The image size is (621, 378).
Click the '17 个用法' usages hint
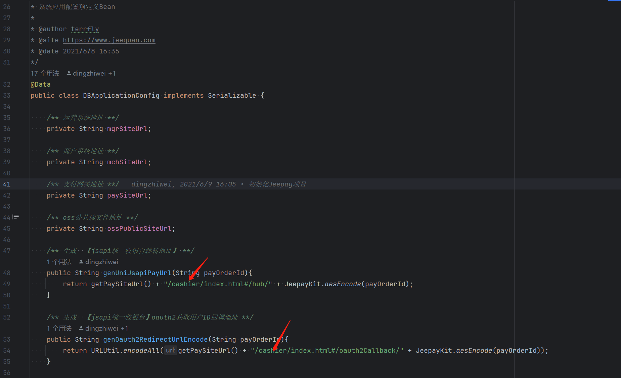[45, 73]
